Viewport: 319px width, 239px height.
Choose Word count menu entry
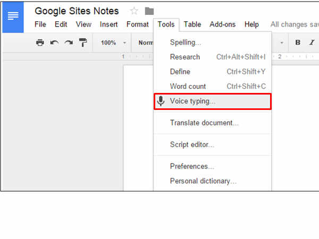(212, 87)
